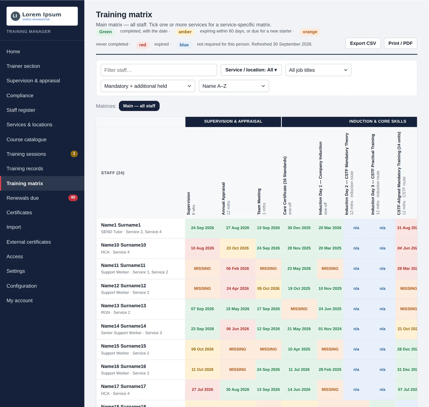
Task: Select the Main — all staff matrix
Action: 139,106
